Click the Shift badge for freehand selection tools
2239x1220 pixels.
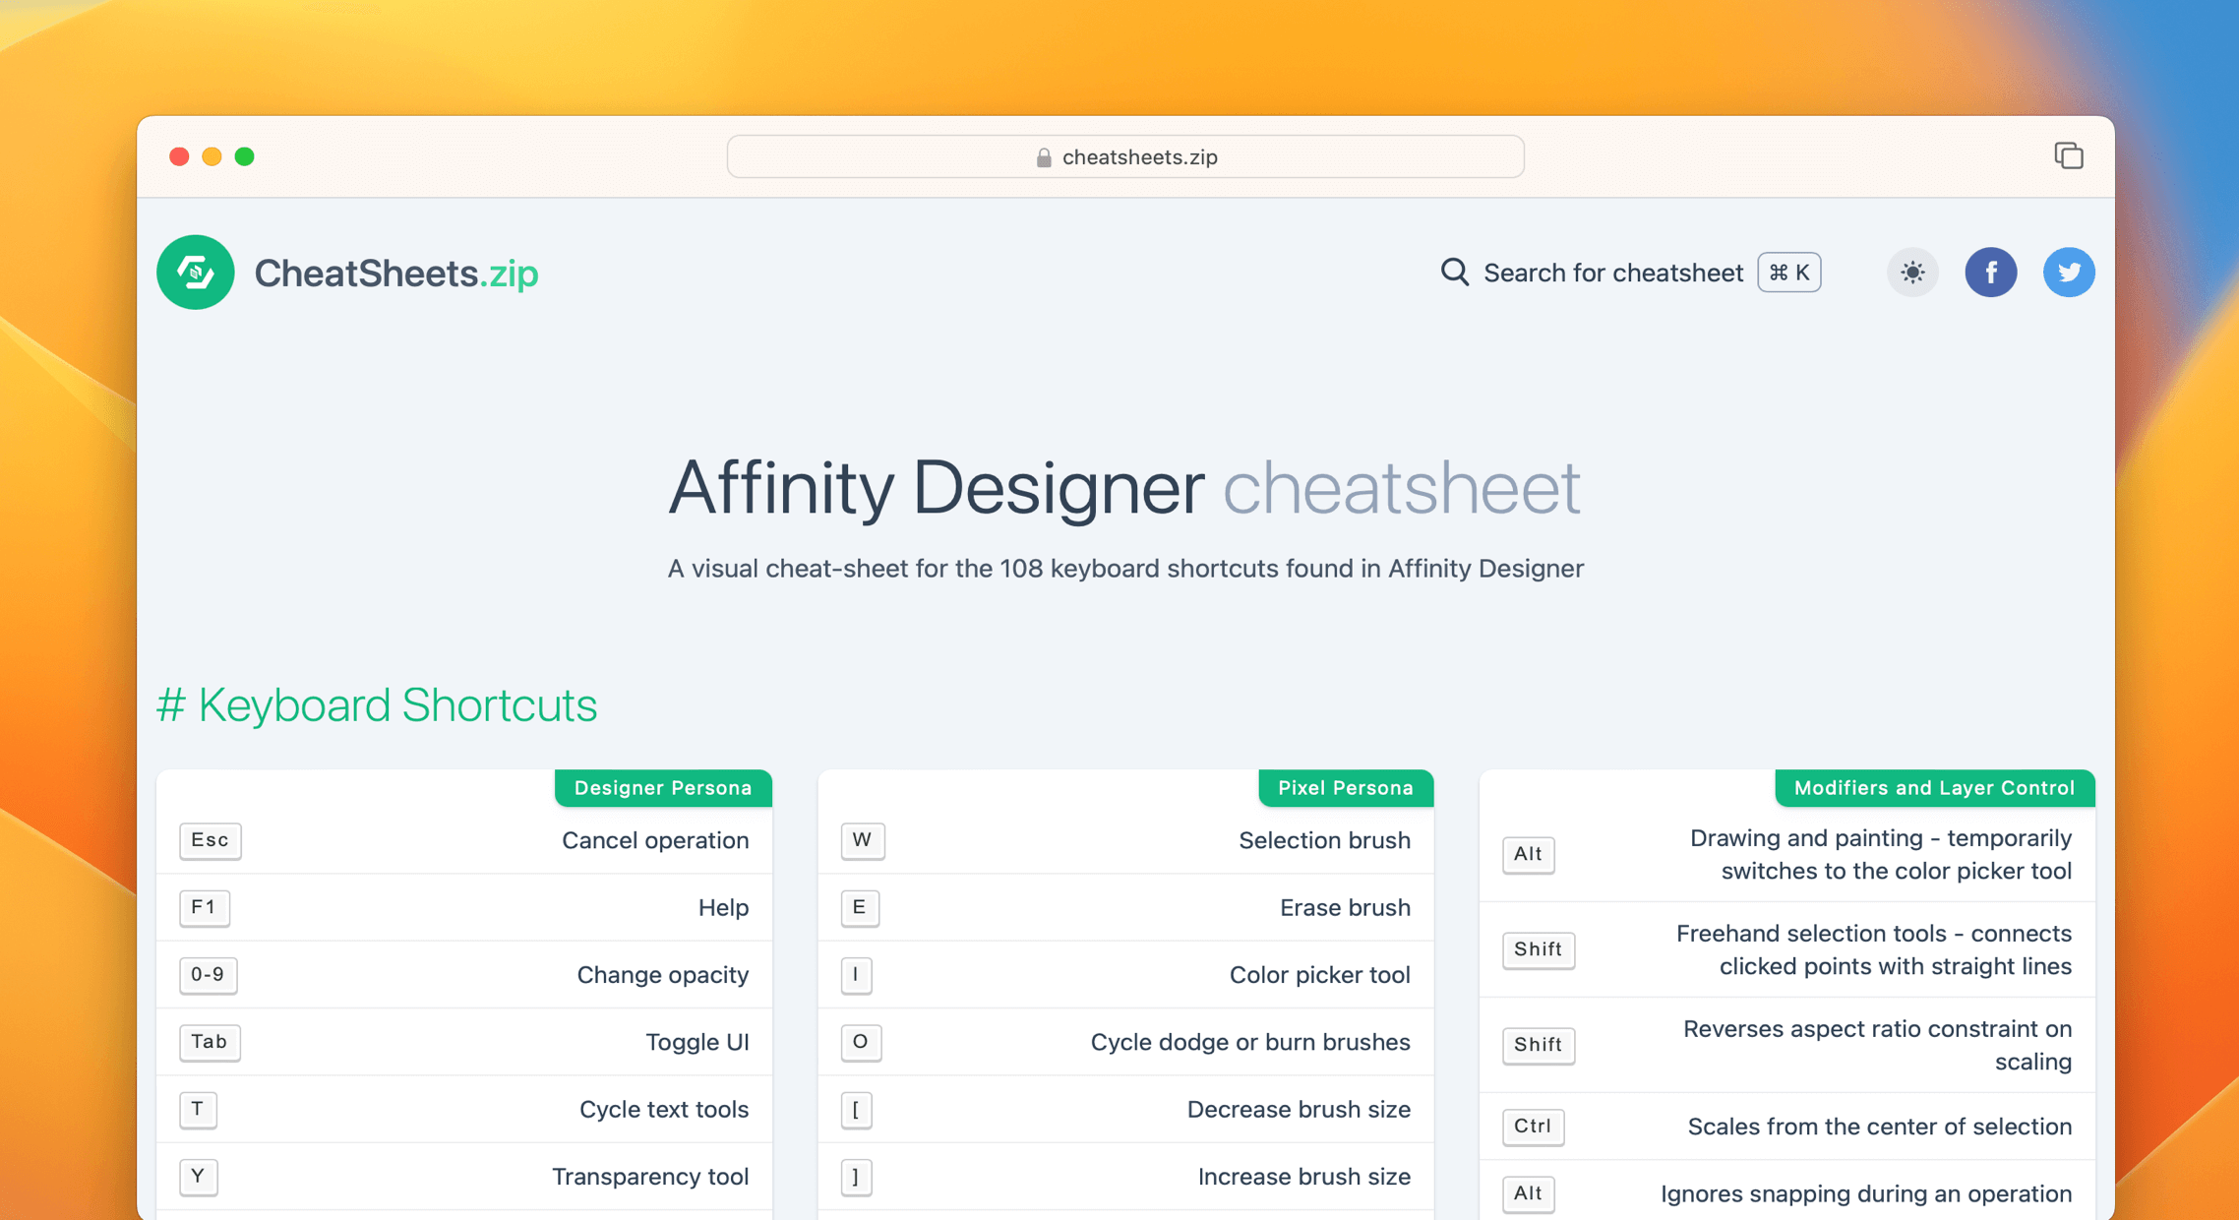click(x=1538, y=949)
